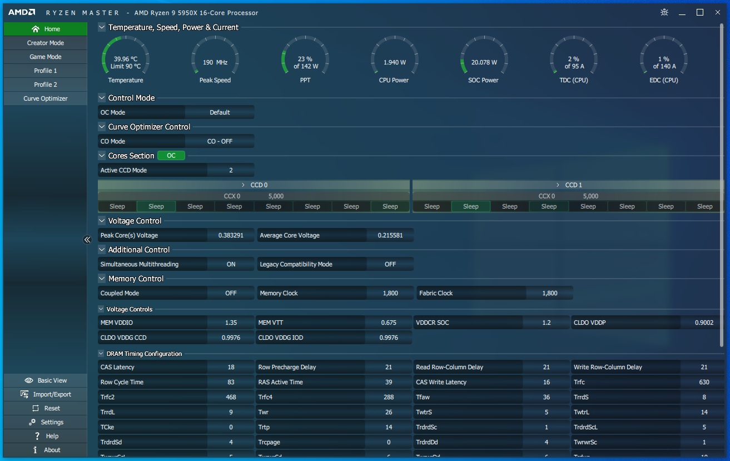Click the Import/Export icon

tap(24, 394)
